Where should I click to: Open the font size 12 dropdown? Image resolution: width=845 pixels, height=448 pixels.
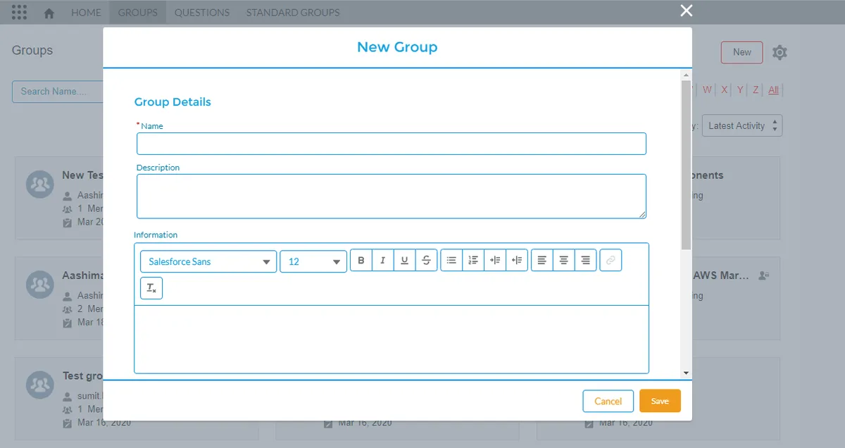tap(313, 261)
